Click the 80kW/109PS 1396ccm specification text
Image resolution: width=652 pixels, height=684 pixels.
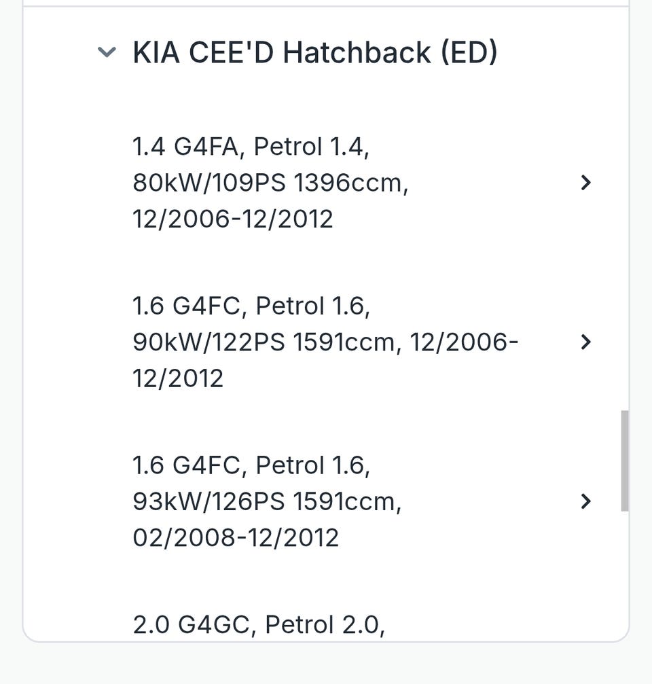pyautogui.click(x=270, y=183)
